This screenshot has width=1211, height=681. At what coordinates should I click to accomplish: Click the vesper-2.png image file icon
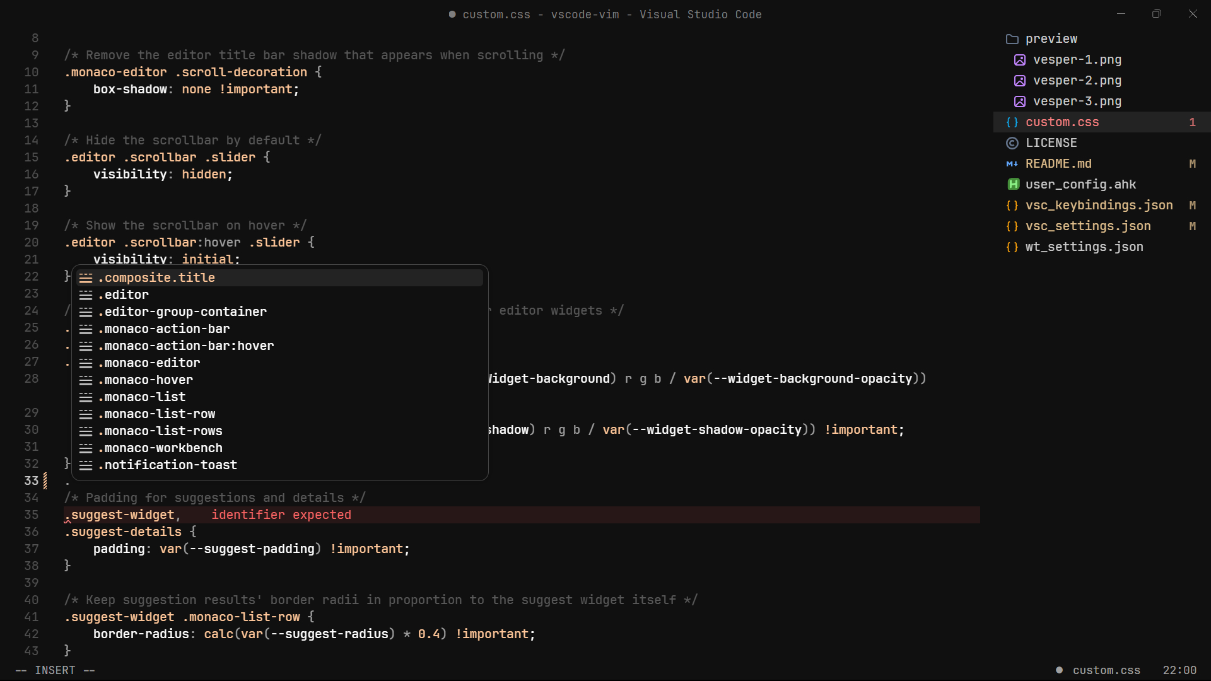click(x=1020, y=81)
